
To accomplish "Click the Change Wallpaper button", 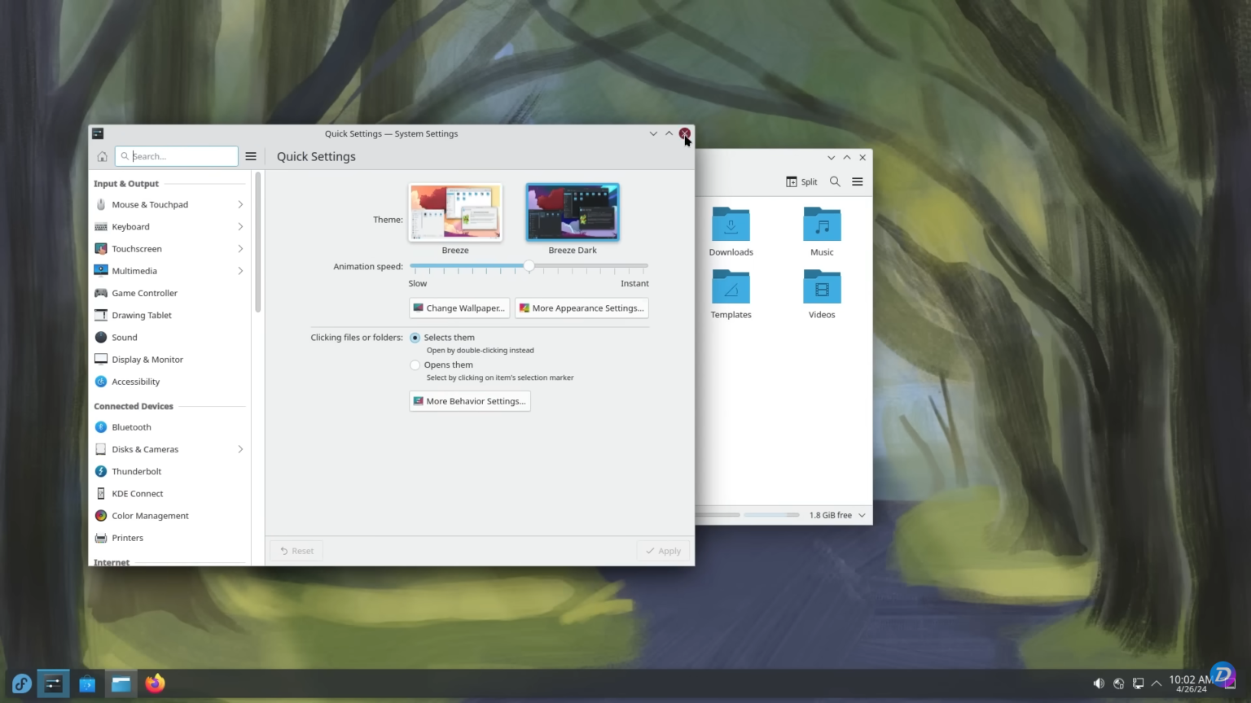I will (459, 308).
